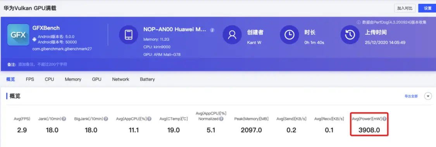Click upload timestamp 25/12/2020 14:05:49
This screenshot has width=436, height=147.
tap(385, 42)
